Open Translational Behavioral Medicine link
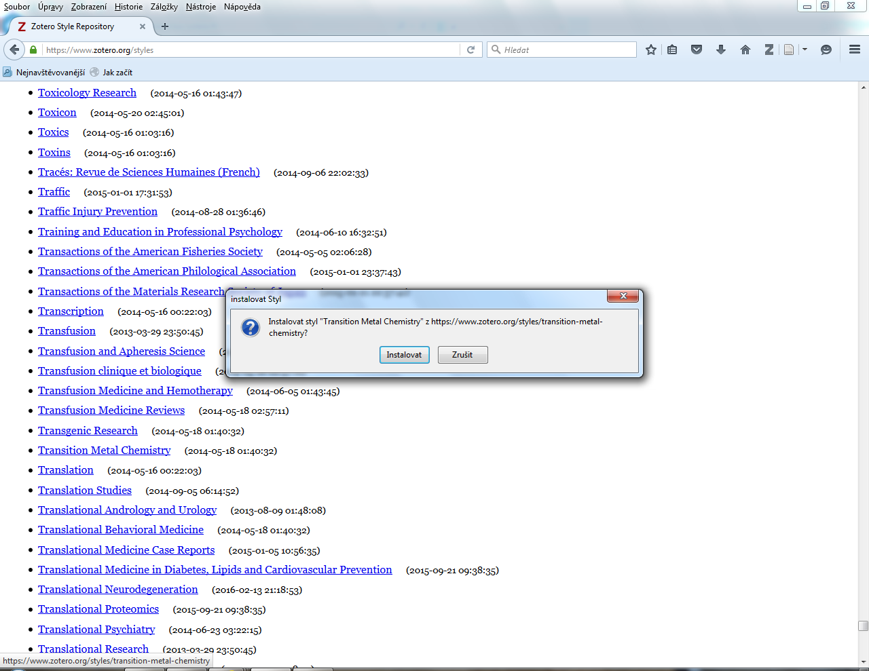Screen dimensions: 869x671 [121, 530]
